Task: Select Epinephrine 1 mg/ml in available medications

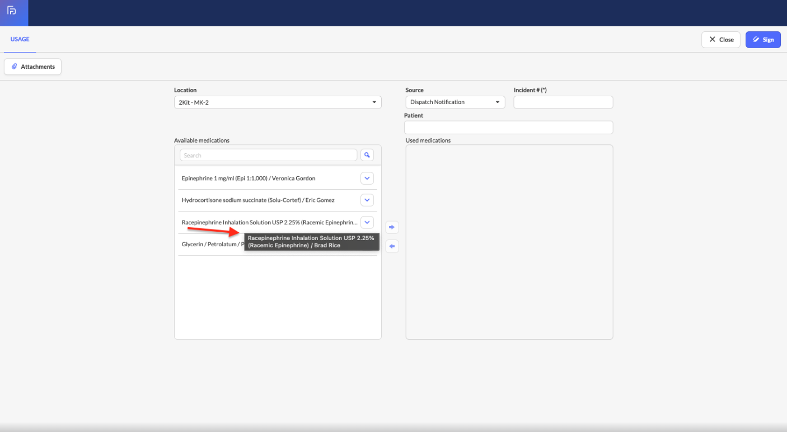Action: 249,179
